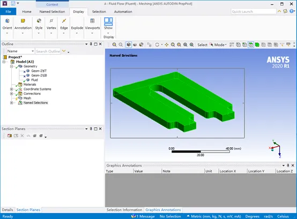Click the Zoom In magnifier icon

tap(114, 44)
